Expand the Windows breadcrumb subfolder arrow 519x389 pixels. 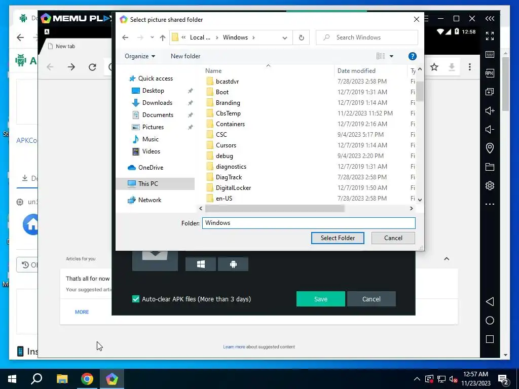point(253,37)
